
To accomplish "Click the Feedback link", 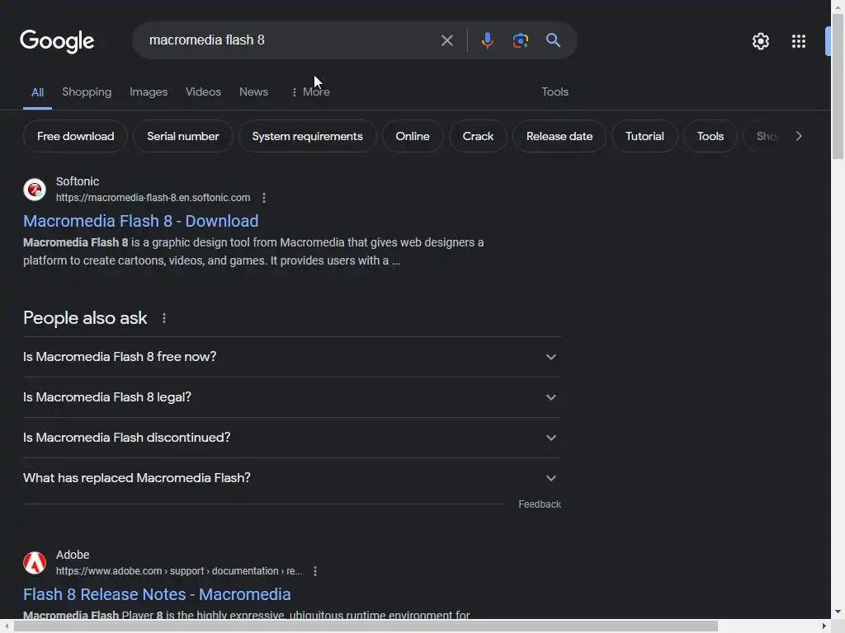I will (x=540, y=504).
